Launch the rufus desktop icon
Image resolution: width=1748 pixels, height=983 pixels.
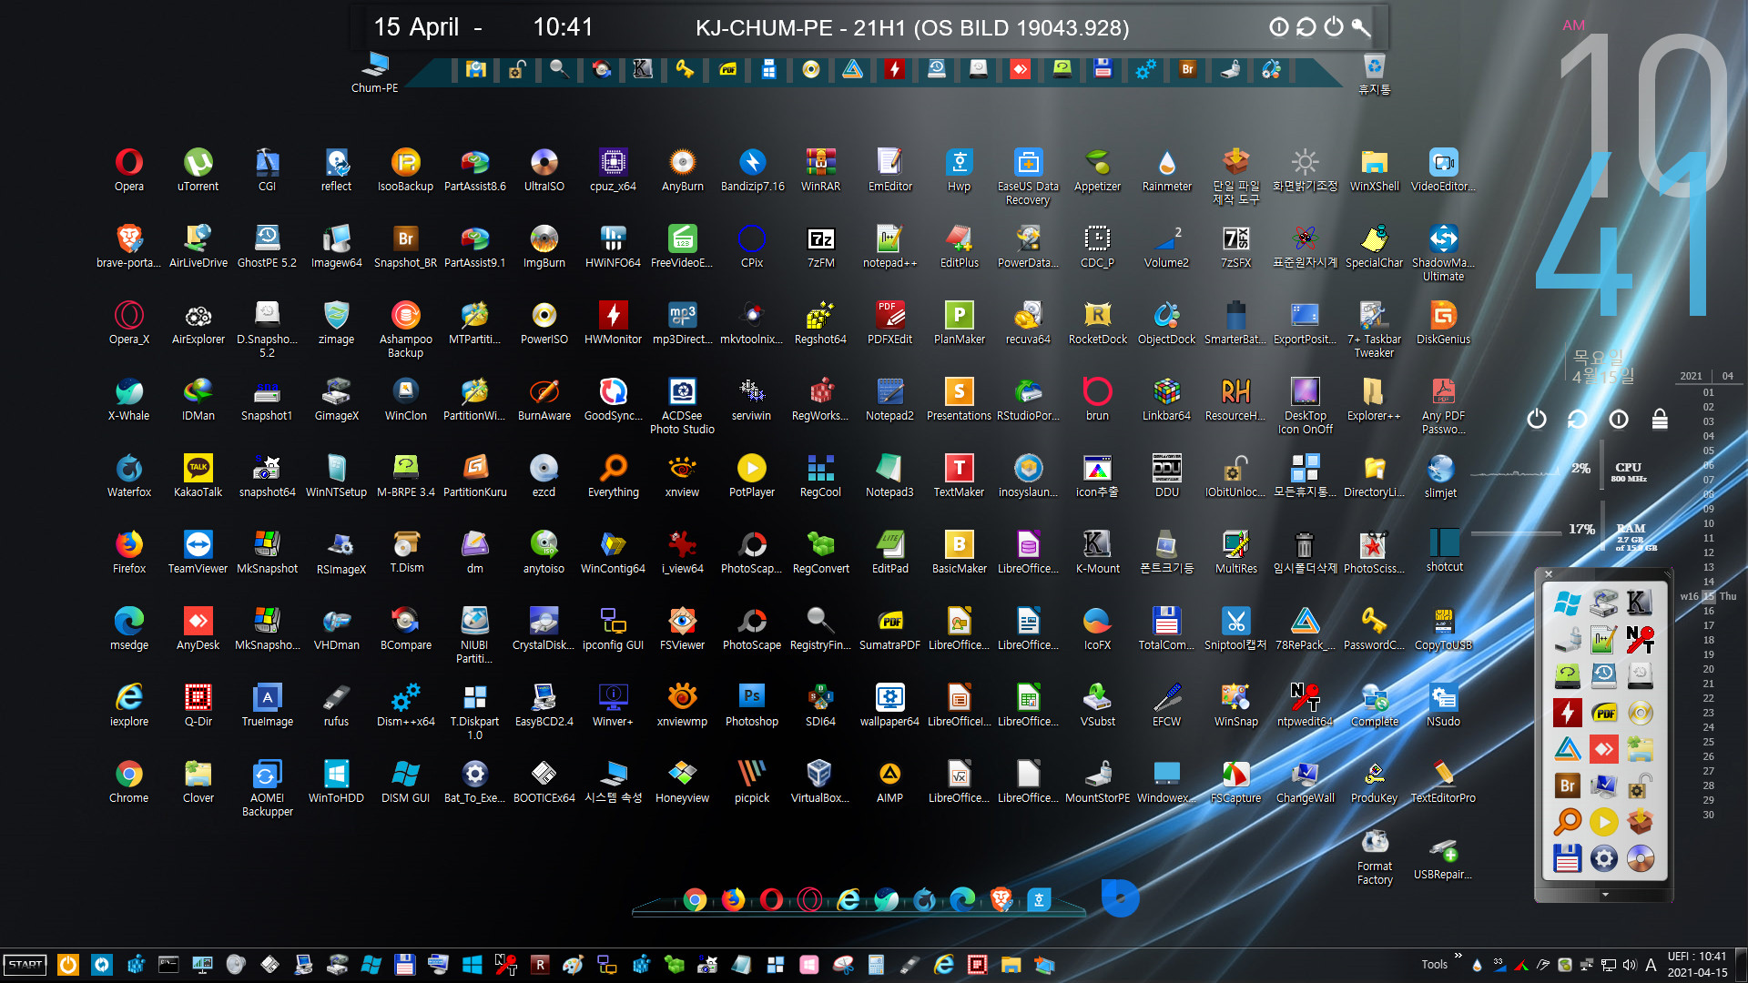[336, 705]
